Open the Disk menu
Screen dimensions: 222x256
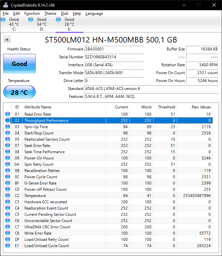pyautogui.click(x=65, y=14)
